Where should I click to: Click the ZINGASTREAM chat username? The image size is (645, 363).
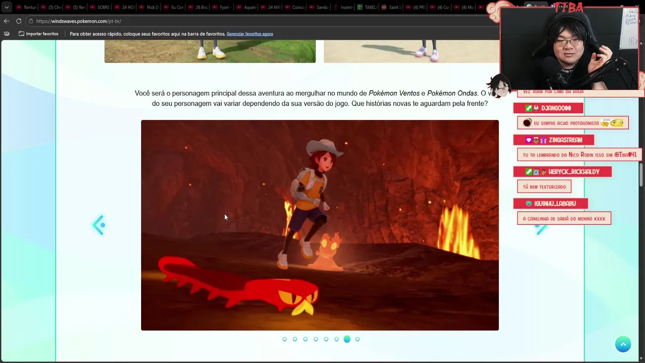tap(565, 140)
